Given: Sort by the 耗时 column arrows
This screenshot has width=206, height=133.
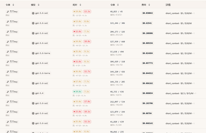Looking at the screenshot, I should point(80,5).
